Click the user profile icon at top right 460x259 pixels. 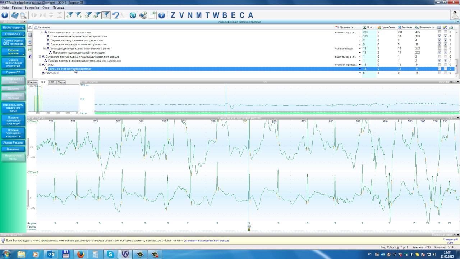455,15
